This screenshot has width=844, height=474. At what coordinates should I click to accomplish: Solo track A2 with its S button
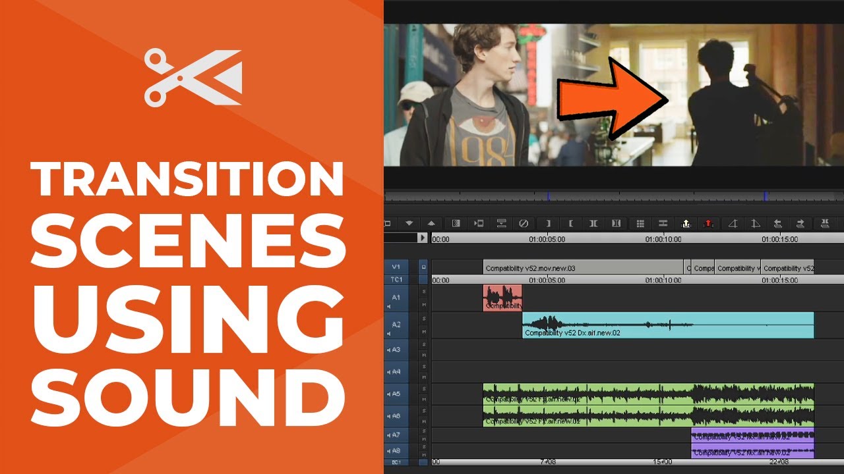tap(424, 319)
